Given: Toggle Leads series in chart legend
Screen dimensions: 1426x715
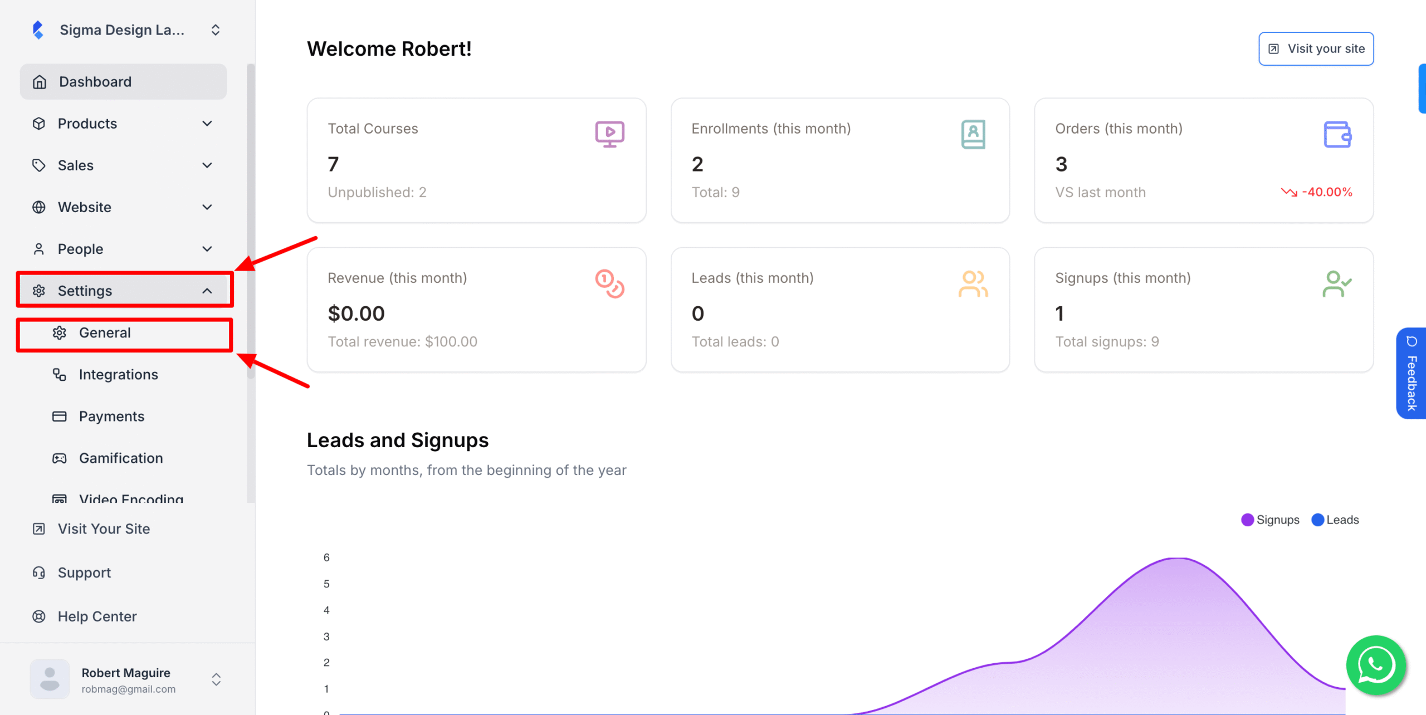Looking at the screenshot, I should click(x=1335, y=520).
